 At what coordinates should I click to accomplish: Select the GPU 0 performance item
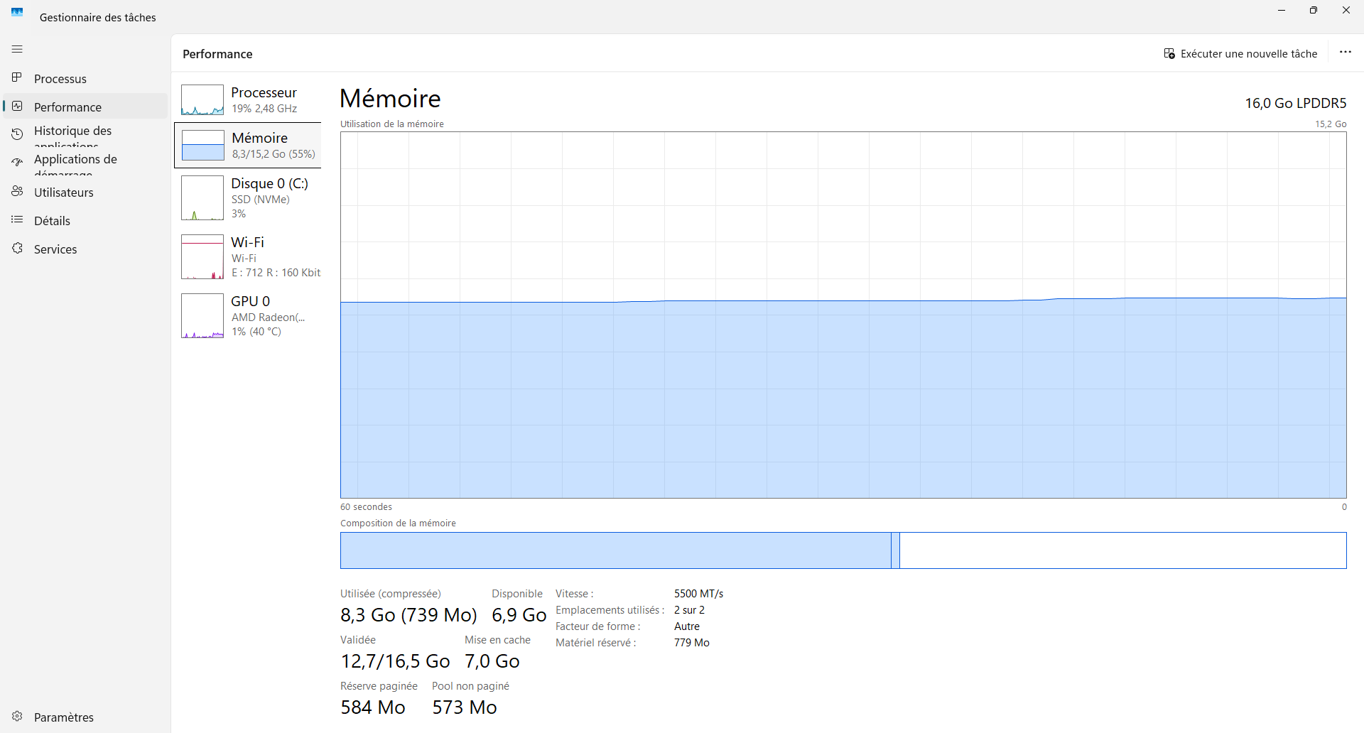pos(248,316)
